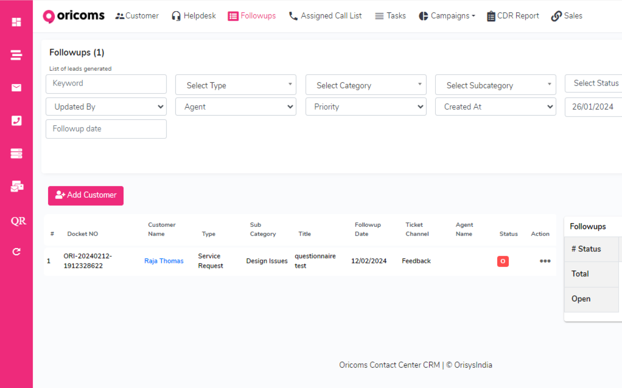Open row actions three-dot menu
The image size is (622, 388).
pyautogui.click(x=545, y=261)
